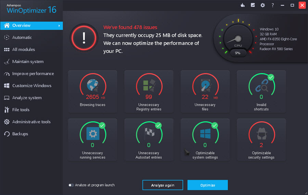308x195 pixels.
Task: Open Unnecessary Autostart entries flag icon
Action: pos(149,134)
